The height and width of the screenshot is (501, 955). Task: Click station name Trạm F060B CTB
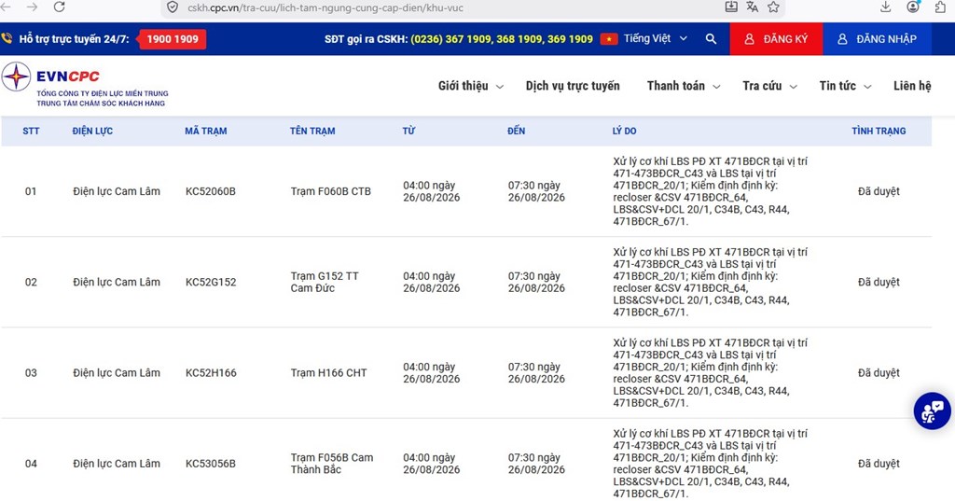[331, 191]
